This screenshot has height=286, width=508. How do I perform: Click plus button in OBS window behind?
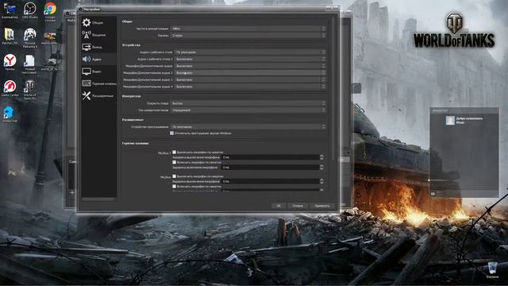(x=72, y=192)
